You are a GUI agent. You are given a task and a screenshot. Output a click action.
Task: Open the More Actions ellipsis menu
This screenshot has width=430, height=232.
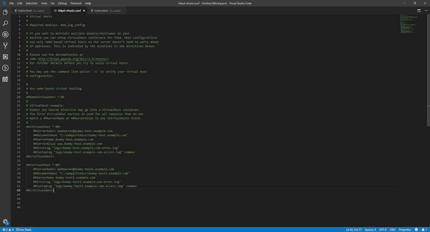click(425, 10)
